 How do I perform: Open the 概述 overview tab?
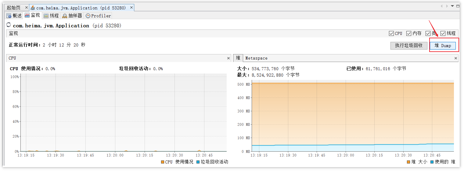14,15
